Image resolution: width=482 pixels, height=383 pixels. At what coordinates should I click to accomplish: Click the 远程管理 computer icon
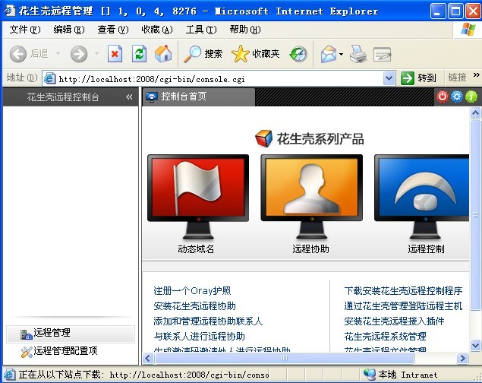26,334
